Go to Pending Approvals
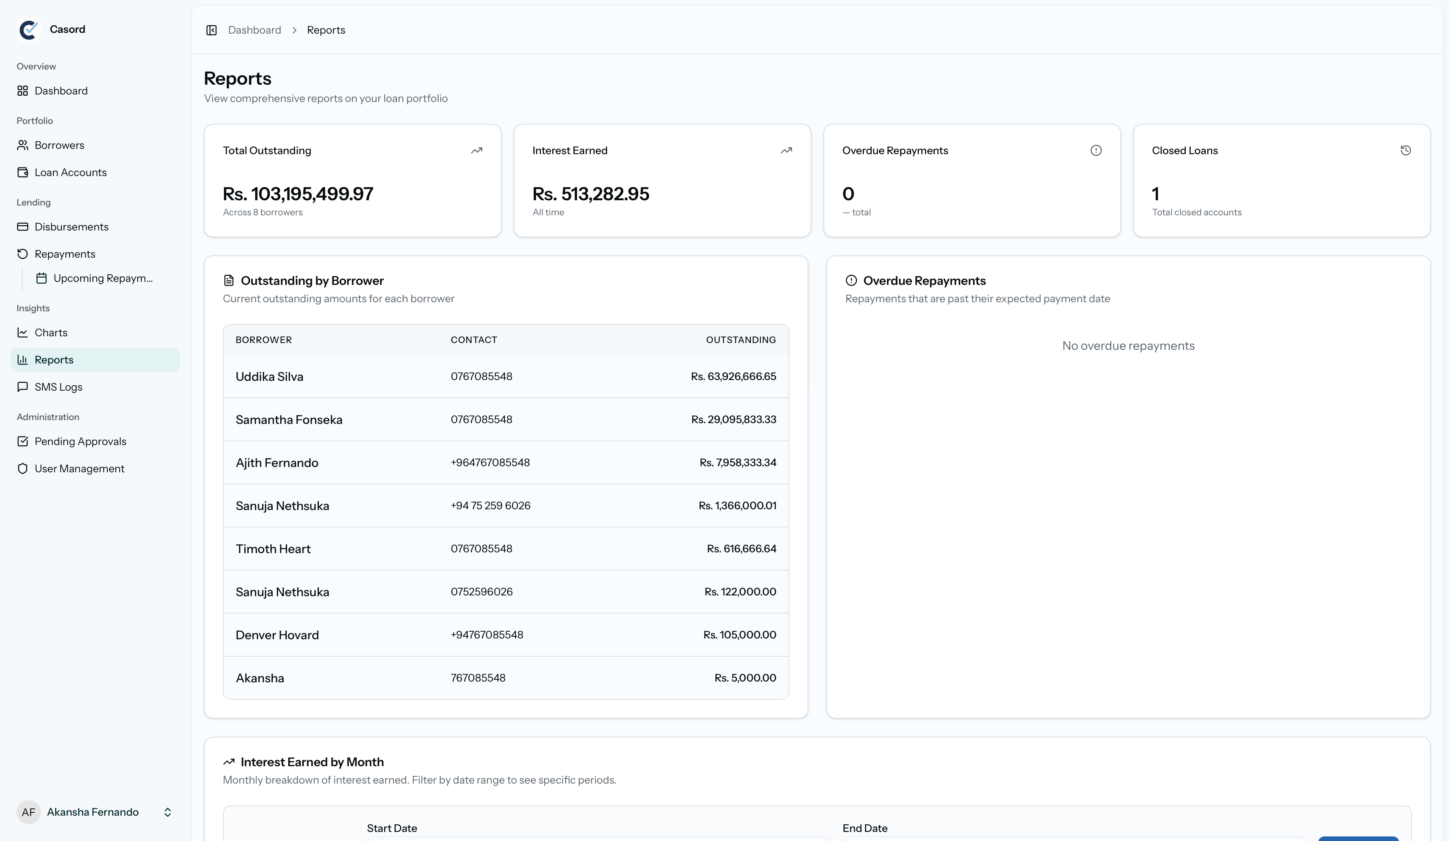 pos(80,441)
